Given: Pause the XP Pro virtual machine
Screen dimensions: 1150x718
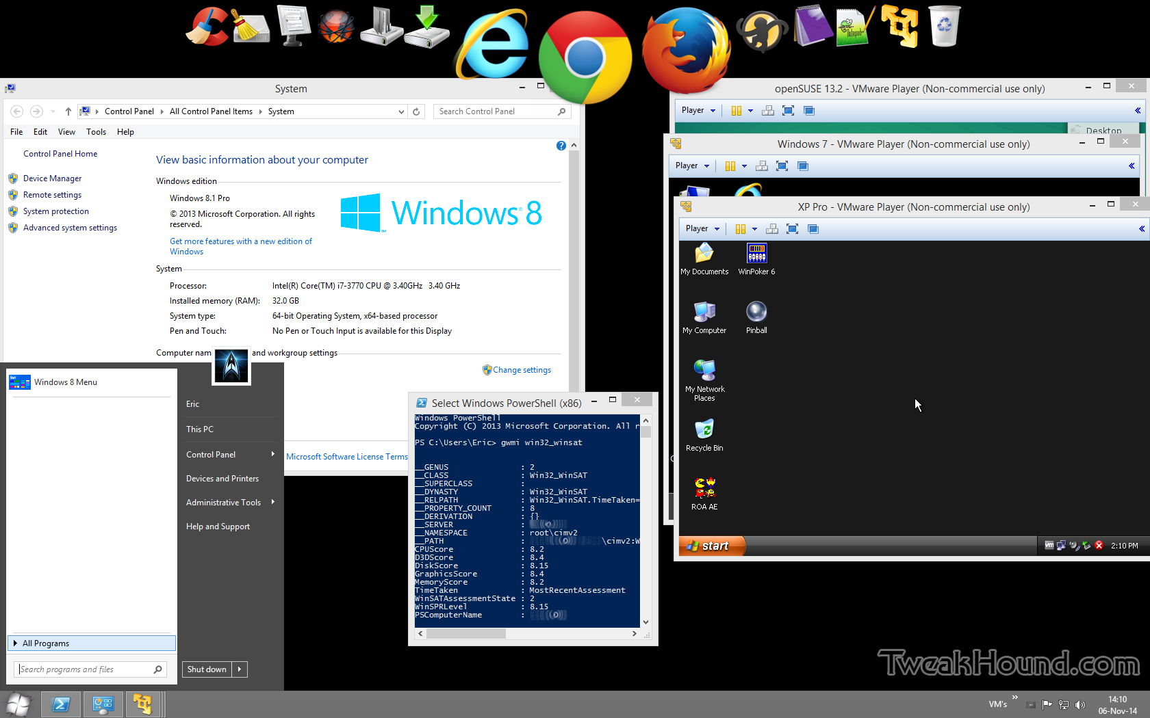Looking at the screenshot, I should pyautogui.click(x=740, y=229).
